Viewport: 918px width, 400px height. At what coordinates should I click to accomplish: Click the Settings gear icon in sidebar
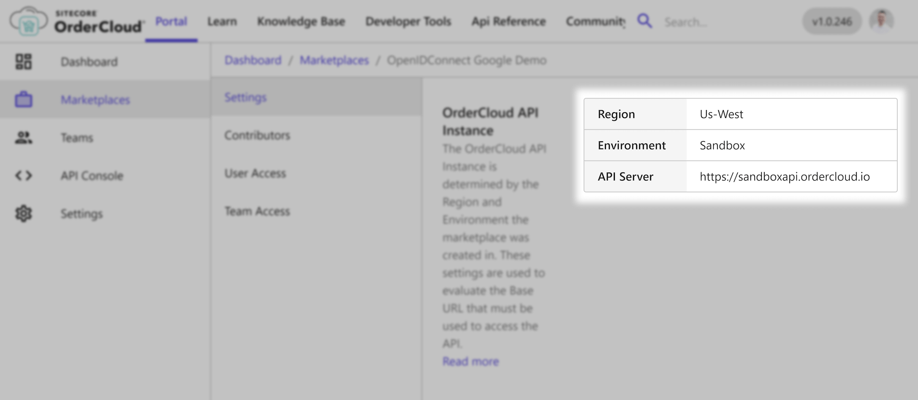coord(24,214)
